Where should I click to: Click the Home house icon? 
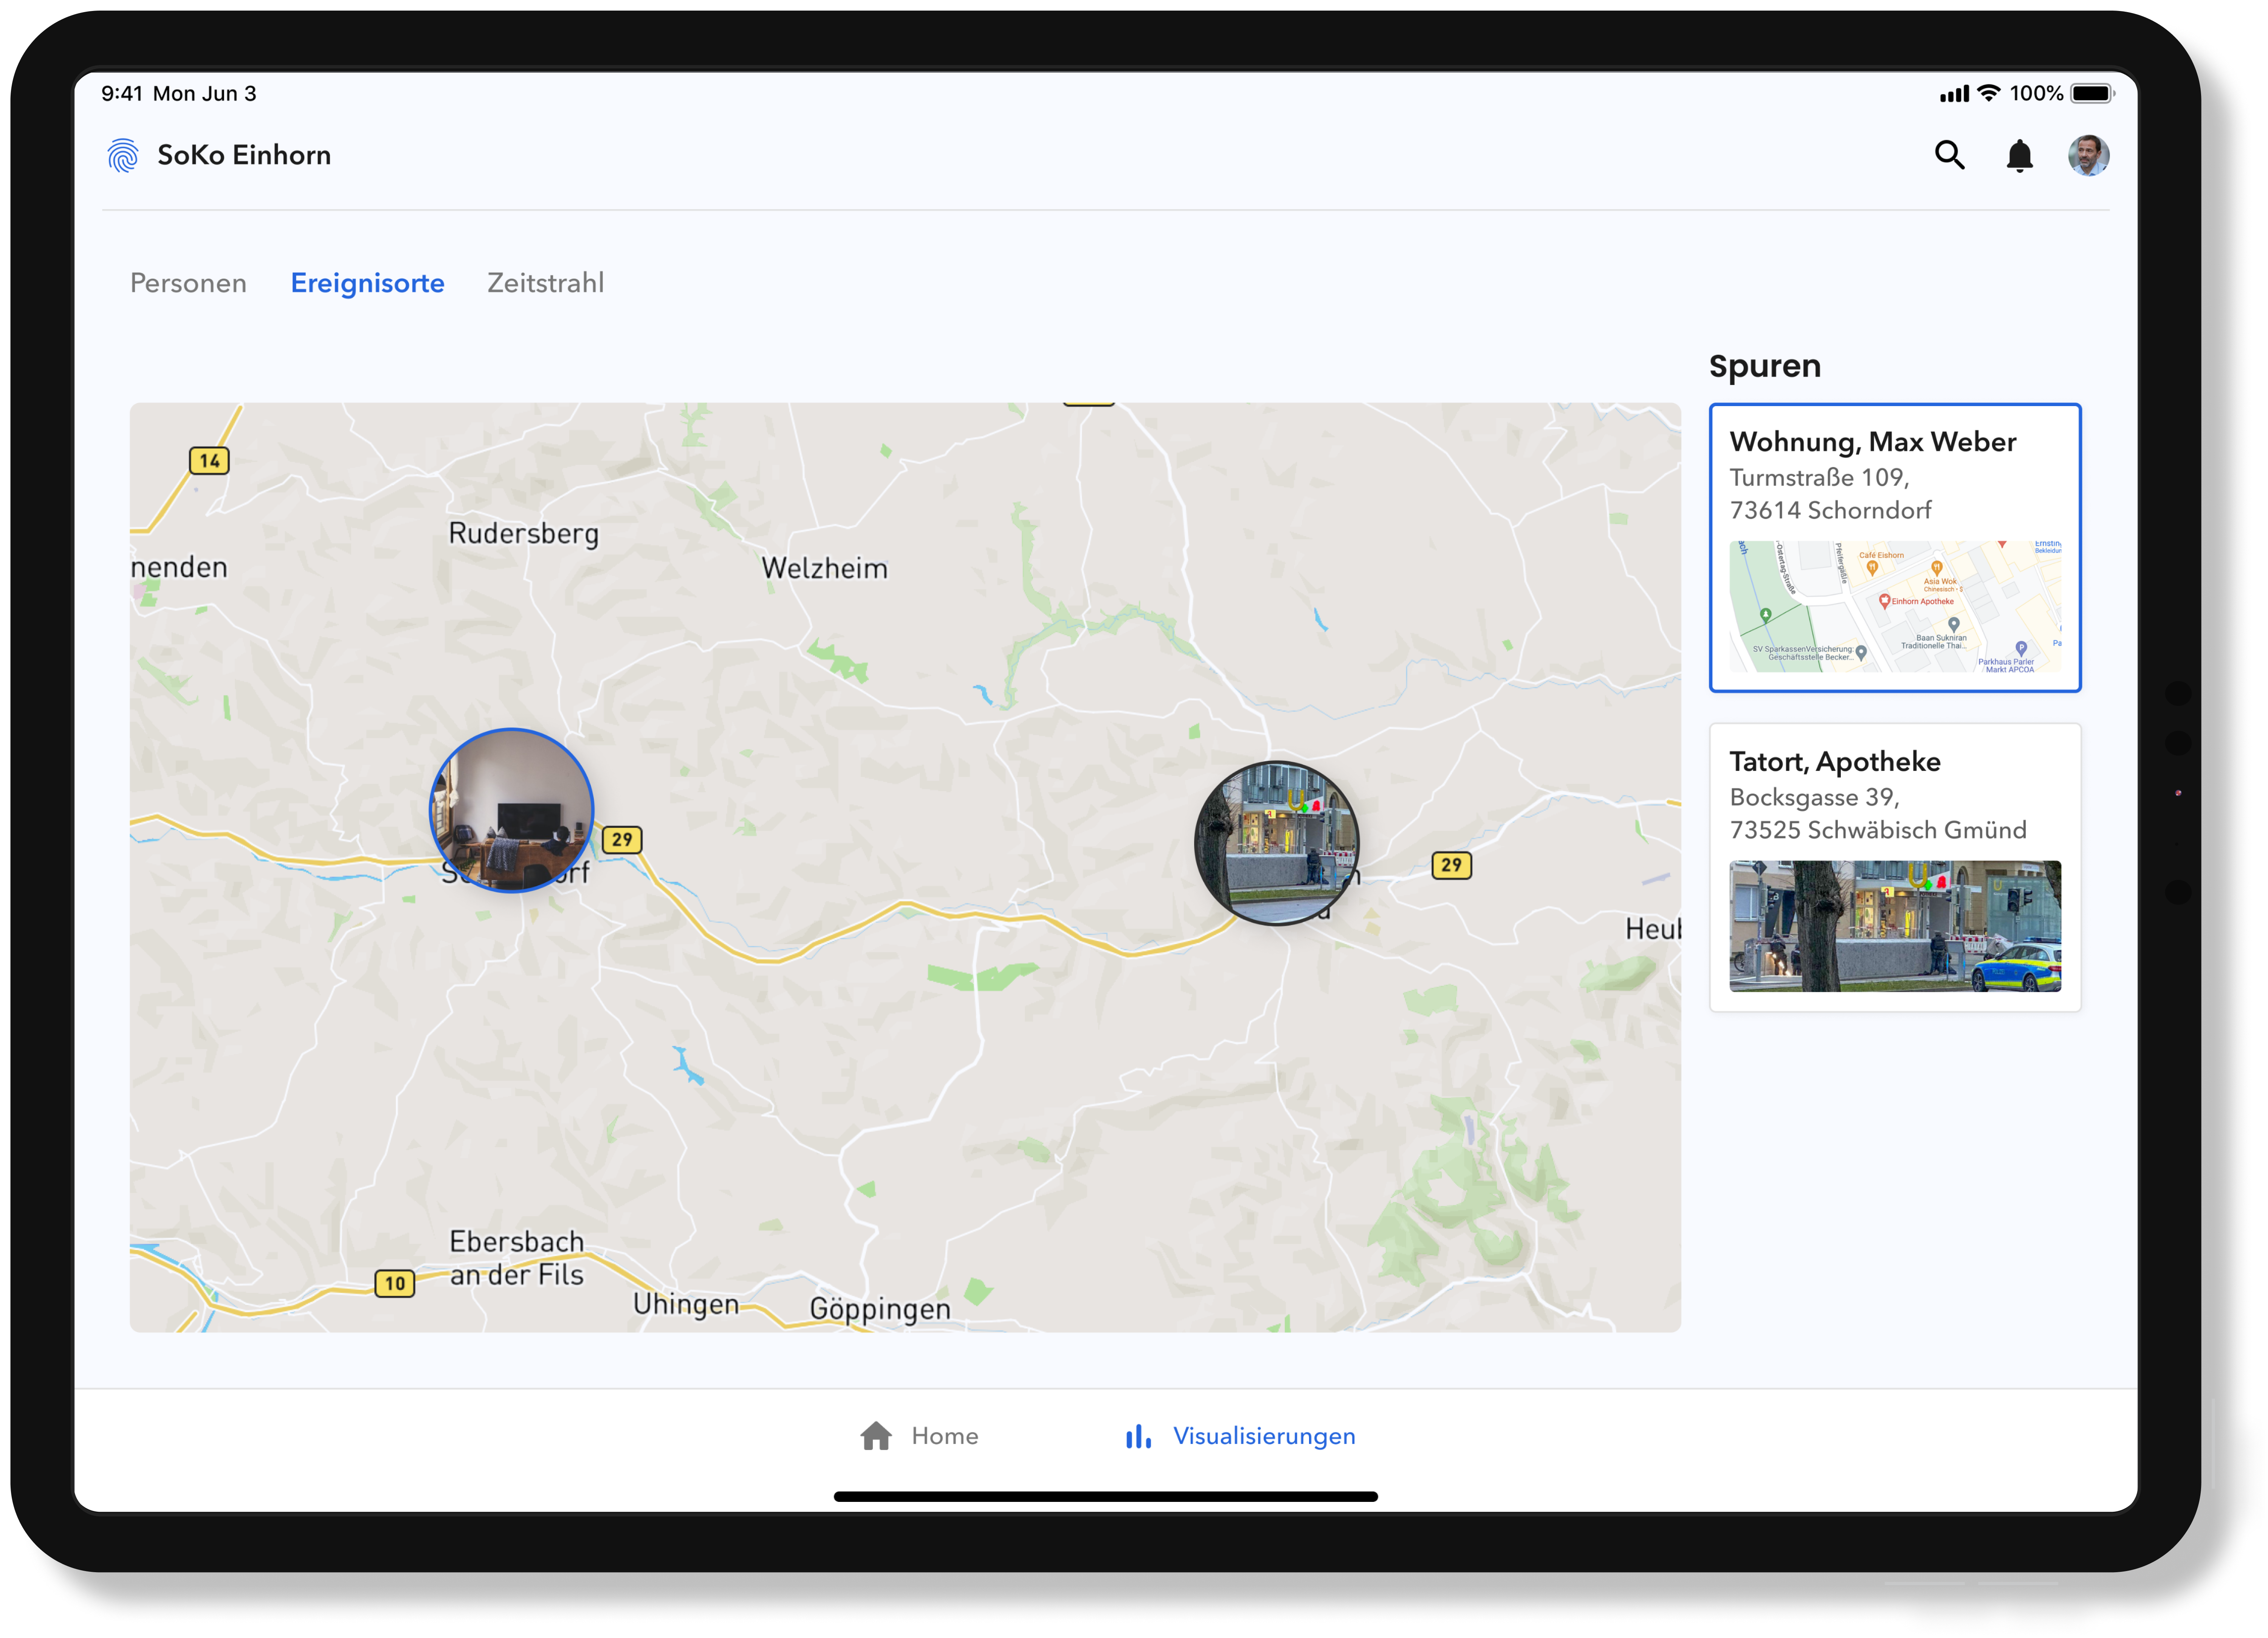click(876, 1436)
